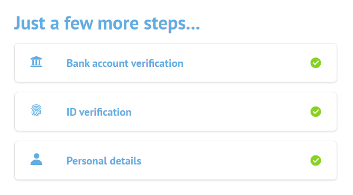Click the word 'Bank' in first step
Screen dimensions: 353x195
point(78,63)
